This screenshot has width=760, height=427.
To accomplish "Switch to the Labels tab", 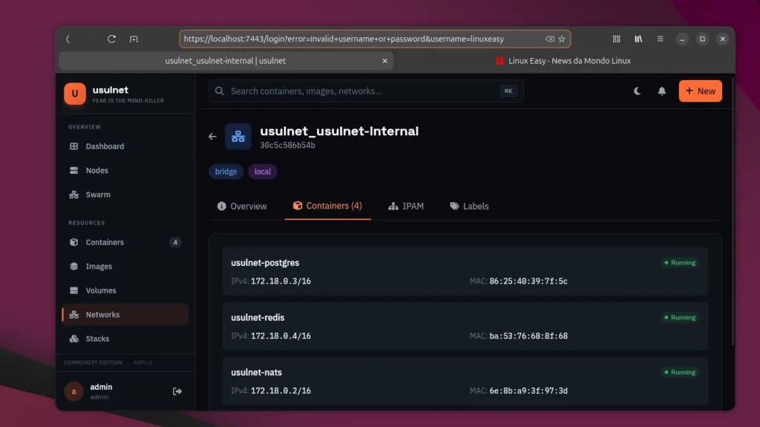I will (469, 206).
